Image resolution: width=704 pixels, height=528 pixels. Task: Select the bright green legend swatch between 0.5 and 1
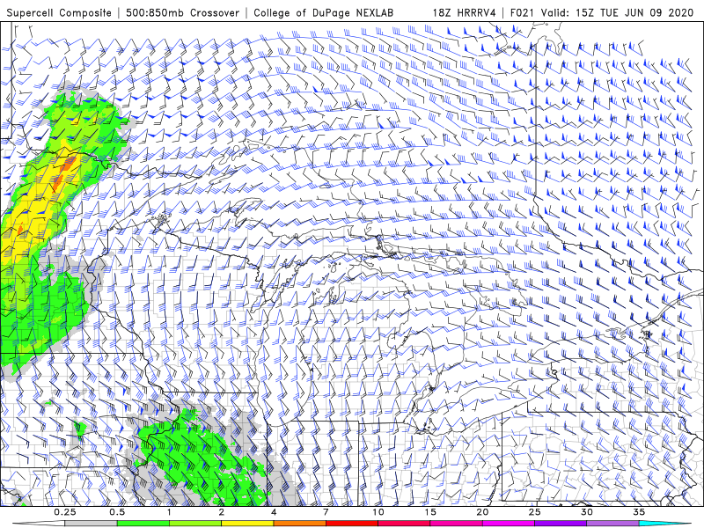pos(143,524)
